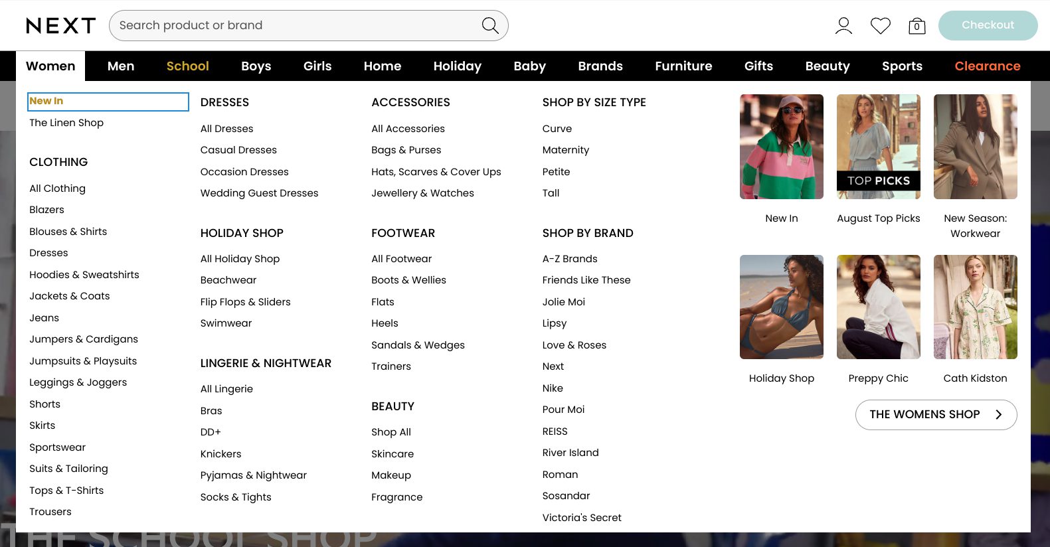Select the Clearance menu tab
The width and height of the screenshot is (1050, 547).
(x=987, y=66)
